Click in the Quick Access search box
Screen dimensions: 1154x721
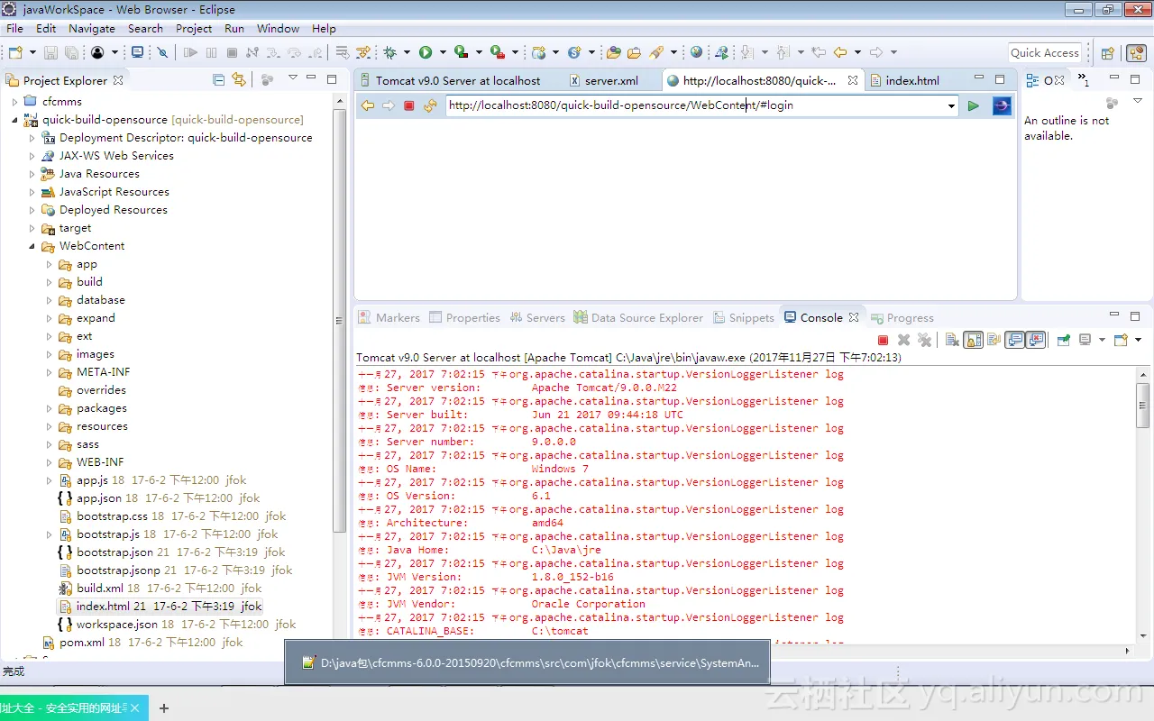click(1045, 52)
